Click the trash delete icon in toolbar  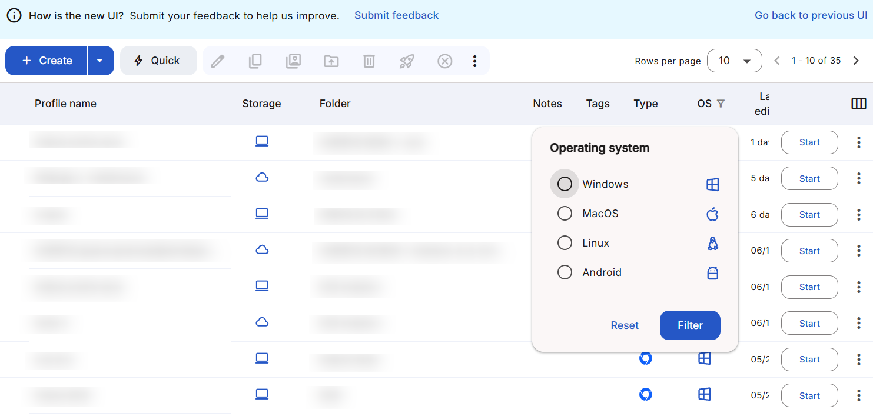[x=369, y=61]
